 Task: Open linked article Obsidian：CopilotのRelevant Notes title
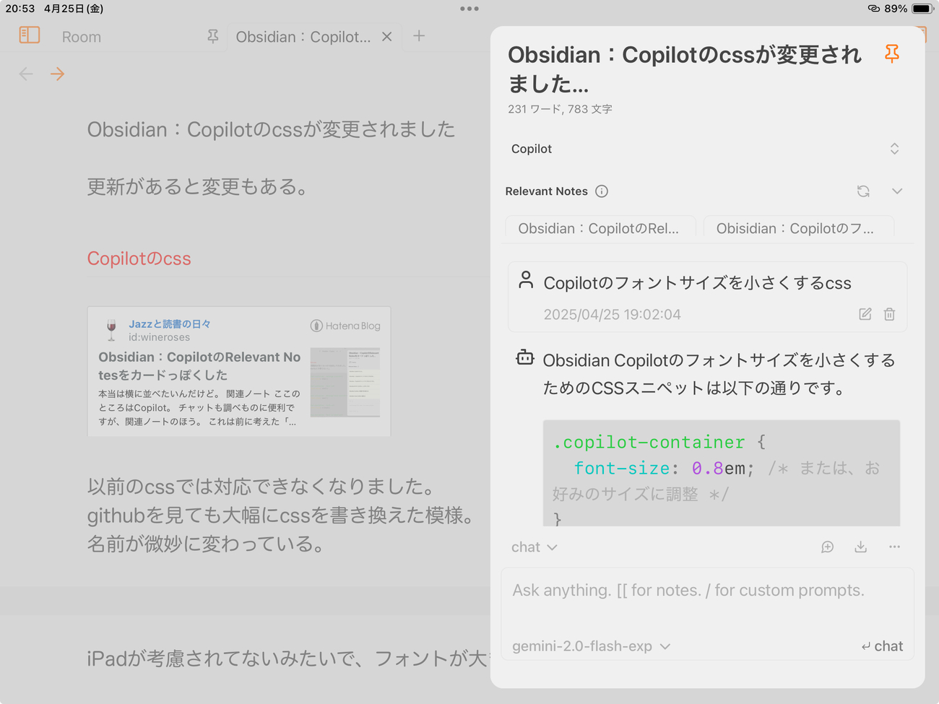[x=199, y=366]
